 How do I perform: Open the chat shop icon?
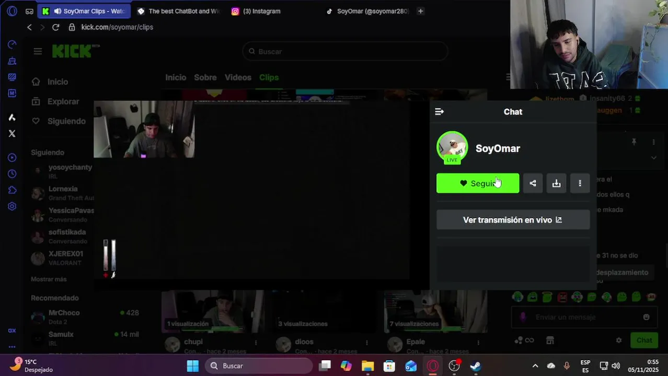coord(550,340)
